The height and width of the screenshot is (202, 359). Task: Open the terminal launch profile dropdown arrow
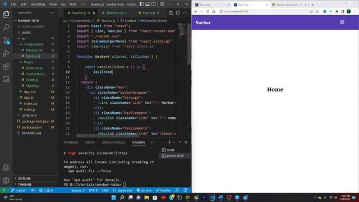point(174,142)
